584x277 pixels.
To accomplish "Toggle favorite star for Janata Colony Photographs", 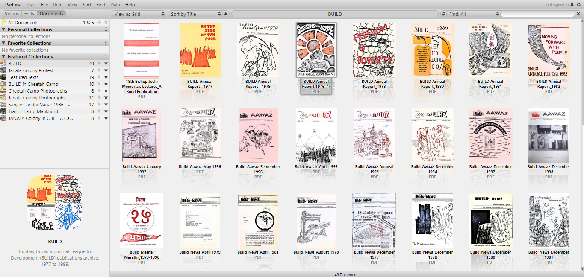I will pyautogui.click(x=106, y=98).
